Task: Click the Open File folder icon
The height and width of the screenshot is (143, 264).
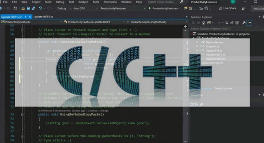Action: pos(23,8)
